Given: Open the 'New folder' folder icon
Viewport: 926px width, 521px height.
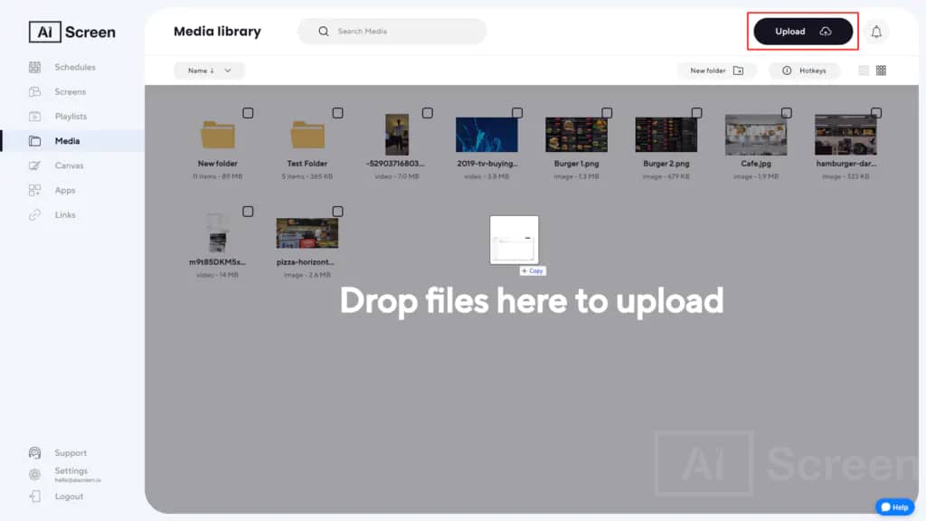Looking at the screenshot, I should point(218,135).
